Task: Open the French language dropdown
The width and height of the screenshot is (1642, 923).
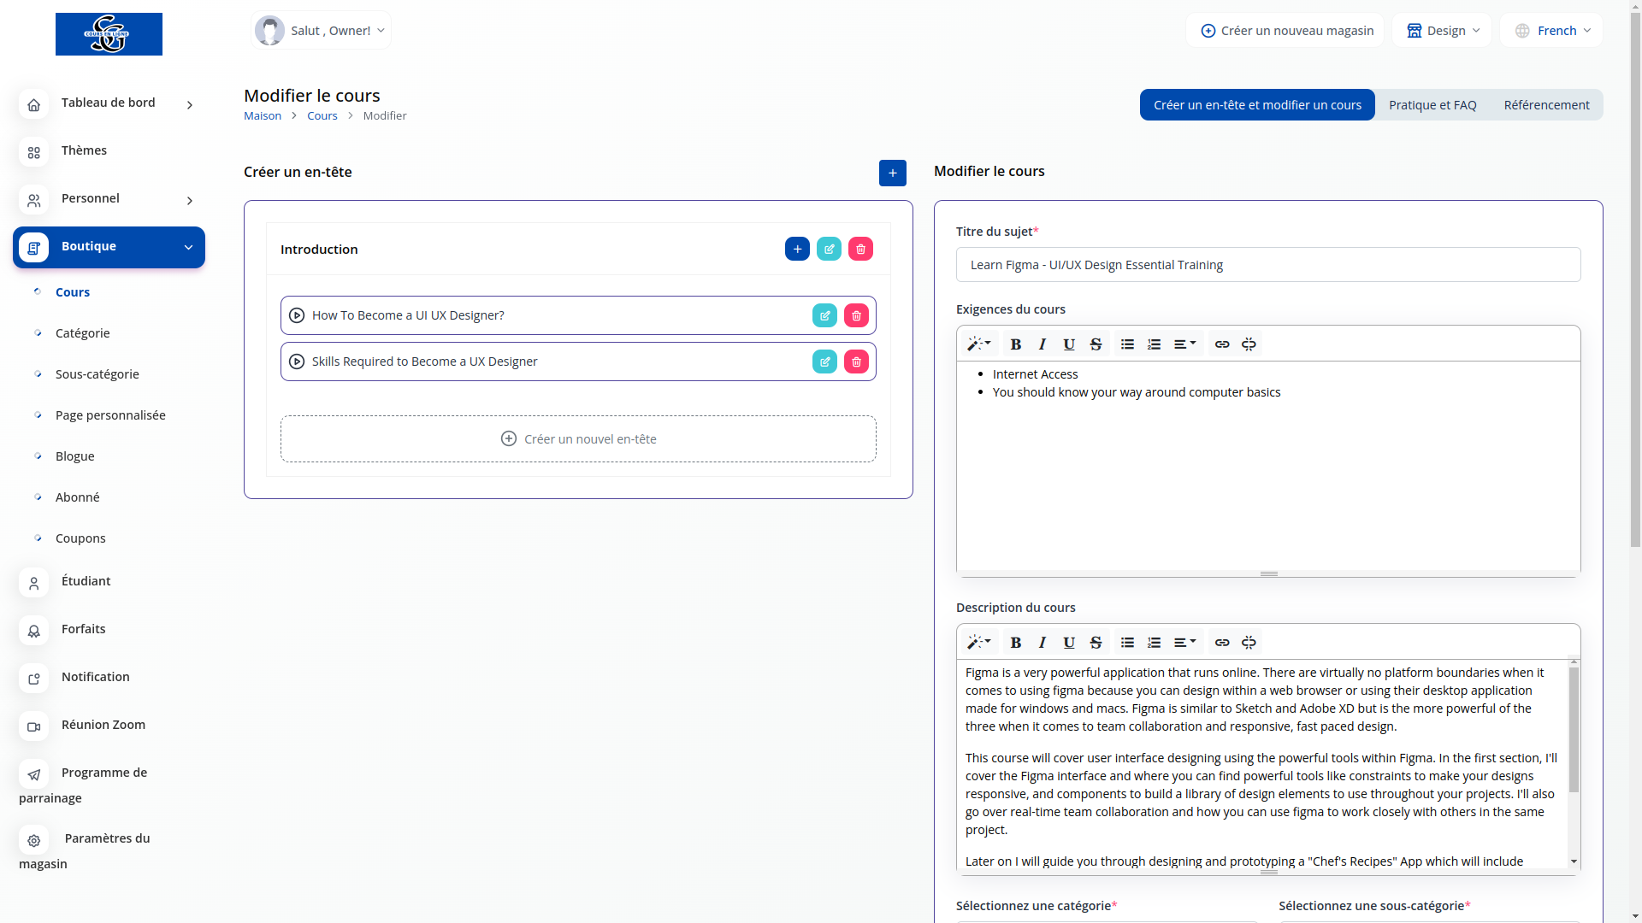Action: click(x=1550, y=31)
